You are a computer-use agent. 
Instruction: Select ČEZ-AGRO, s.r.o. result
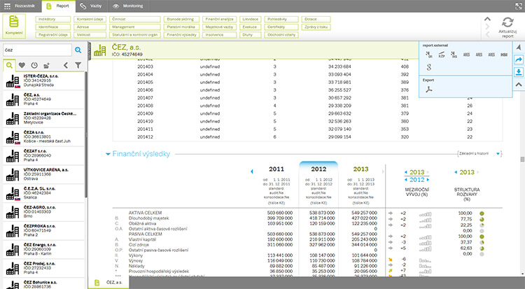[x=44, y=212]
